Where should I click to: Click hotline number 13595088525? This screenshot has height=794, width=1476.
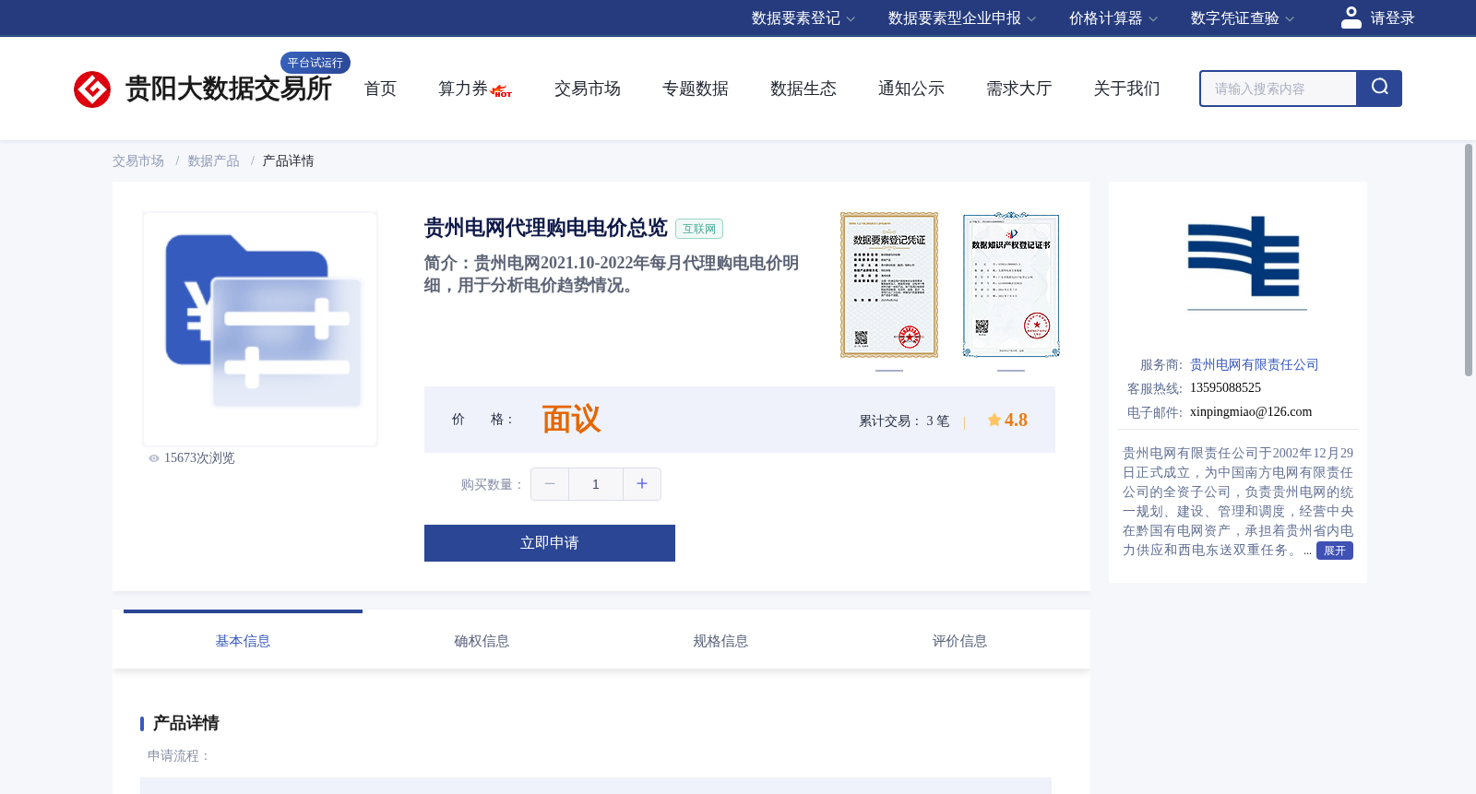[1225, 388]
